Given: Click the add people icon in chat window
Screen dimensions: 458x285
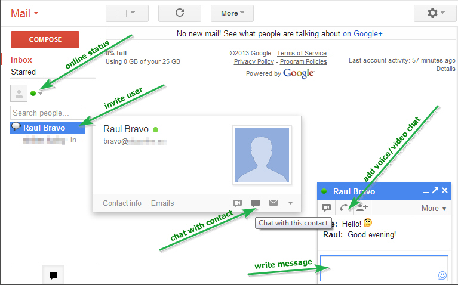Looking at the screenshot, I should (362, 207).
